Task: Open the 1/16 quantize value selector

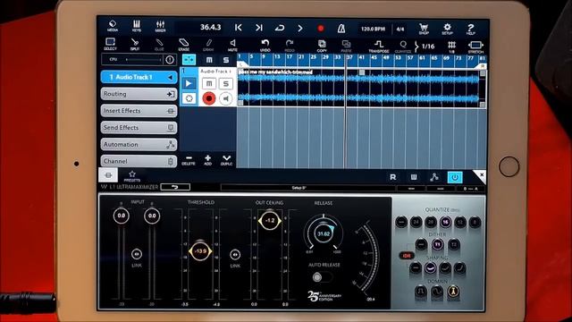Action: pyautogui.click(x=427, y=47)
